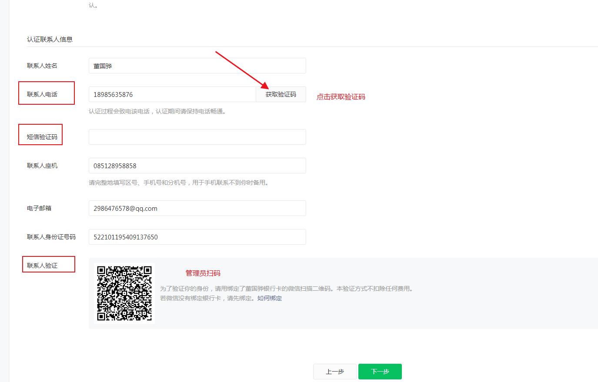Click the 联系人座机 label
The height and width of the screenshot is (382, 598).
tap(42, 166)
